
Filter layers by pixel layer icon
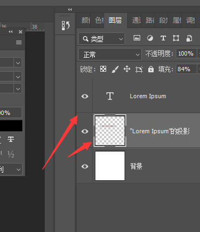(137, 38)
